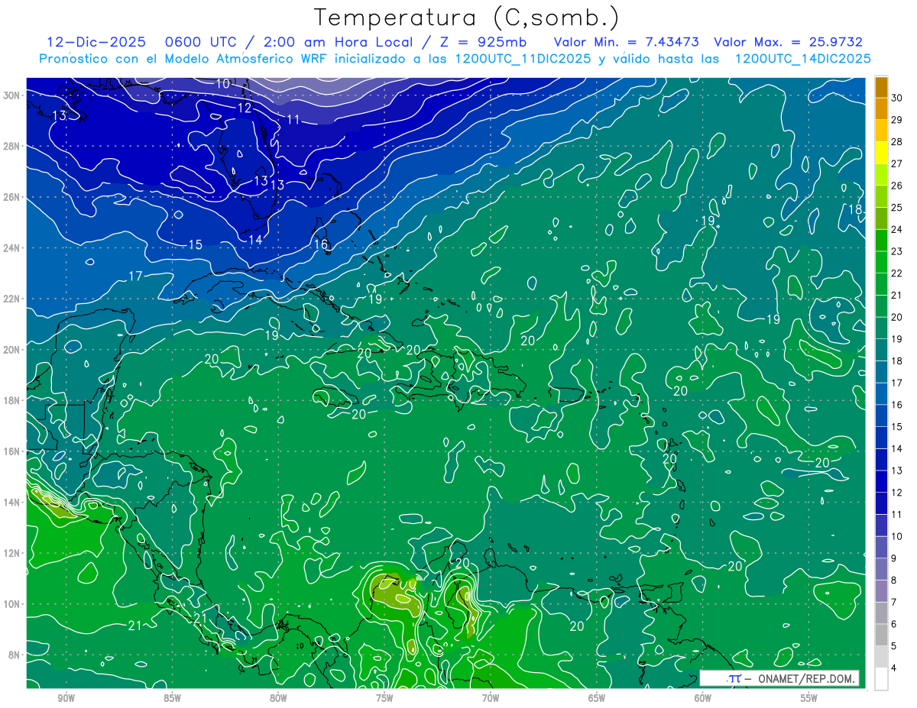Click the '17' contour label on the map
Viewport: 917px width, 708px height.
coord(135,276)
